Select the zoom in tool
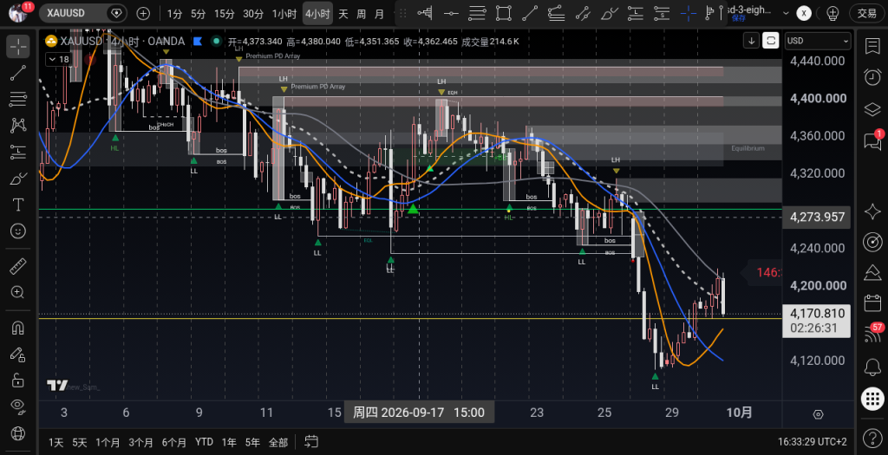The image size is (888, 455). tap(18, 292)
